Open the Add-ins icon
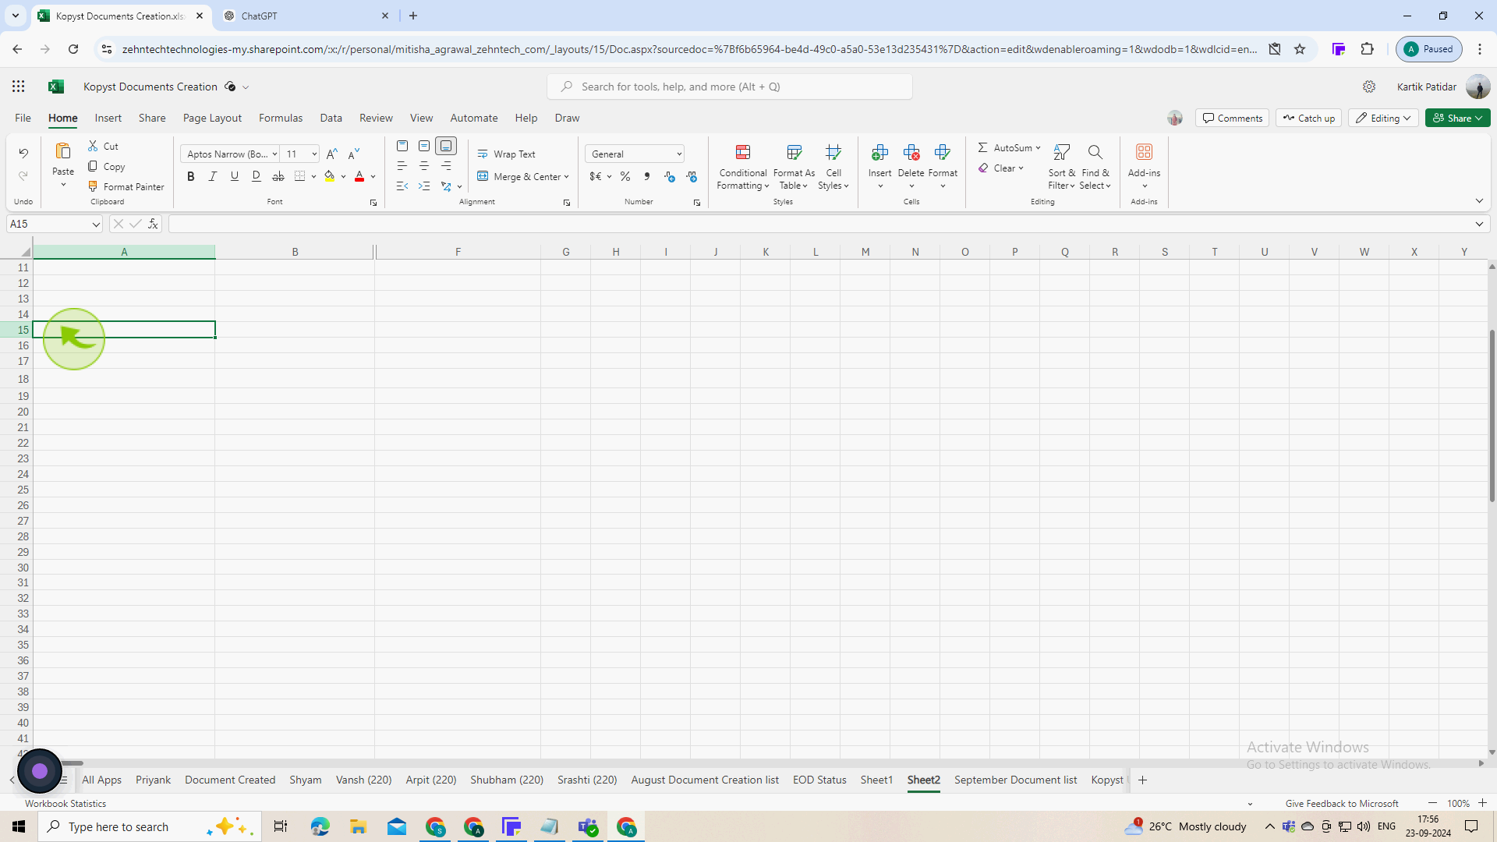 pos(1145,152)
